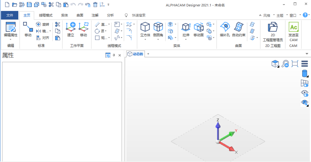Click the 倒圆角 fillet tool
Image resolution: width=311 pixels, height=162 pixels.
158,31
